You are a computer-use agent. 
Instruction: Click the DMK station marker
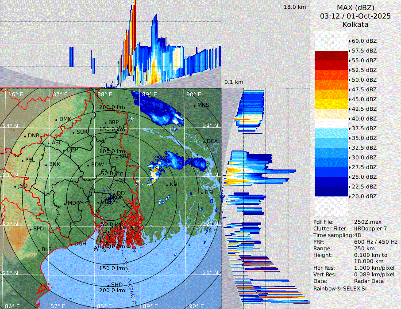(57, 120)
